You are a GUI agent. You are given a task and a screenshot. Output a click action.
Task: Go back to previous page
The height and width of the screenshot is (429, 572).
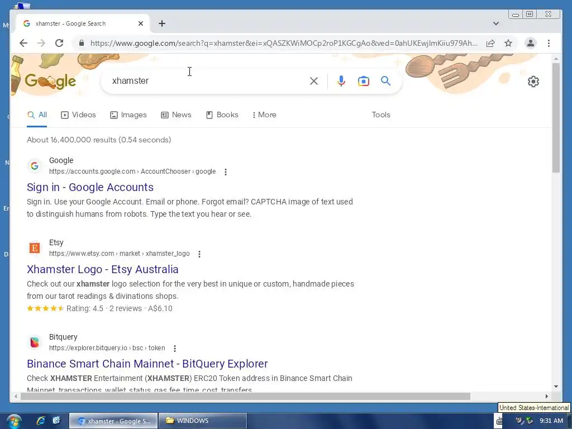point(23,43)
